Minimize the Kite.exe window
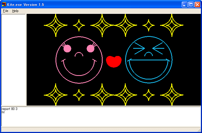The height and width of the screenshot is (133, 202). point(185,5)
